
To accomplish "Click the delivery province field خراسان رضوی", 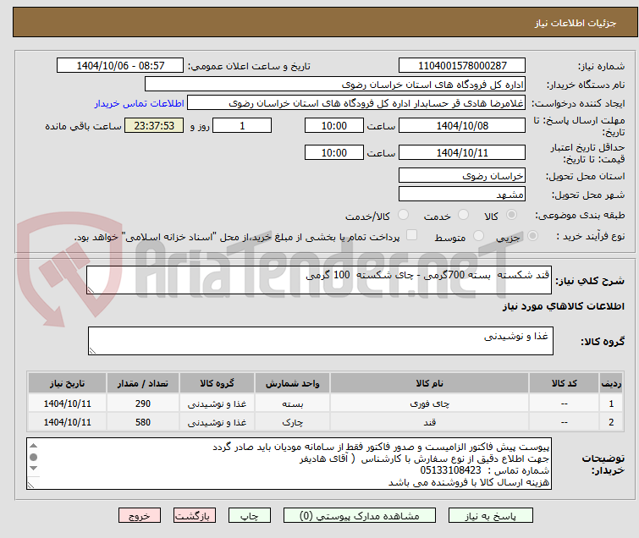I will pos(462,176).
